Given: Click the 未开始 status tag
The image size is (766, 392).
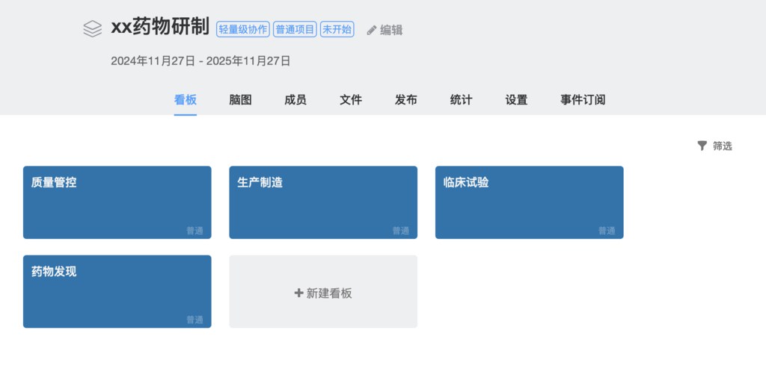Looking at the screenshot, I should (337, 30).
